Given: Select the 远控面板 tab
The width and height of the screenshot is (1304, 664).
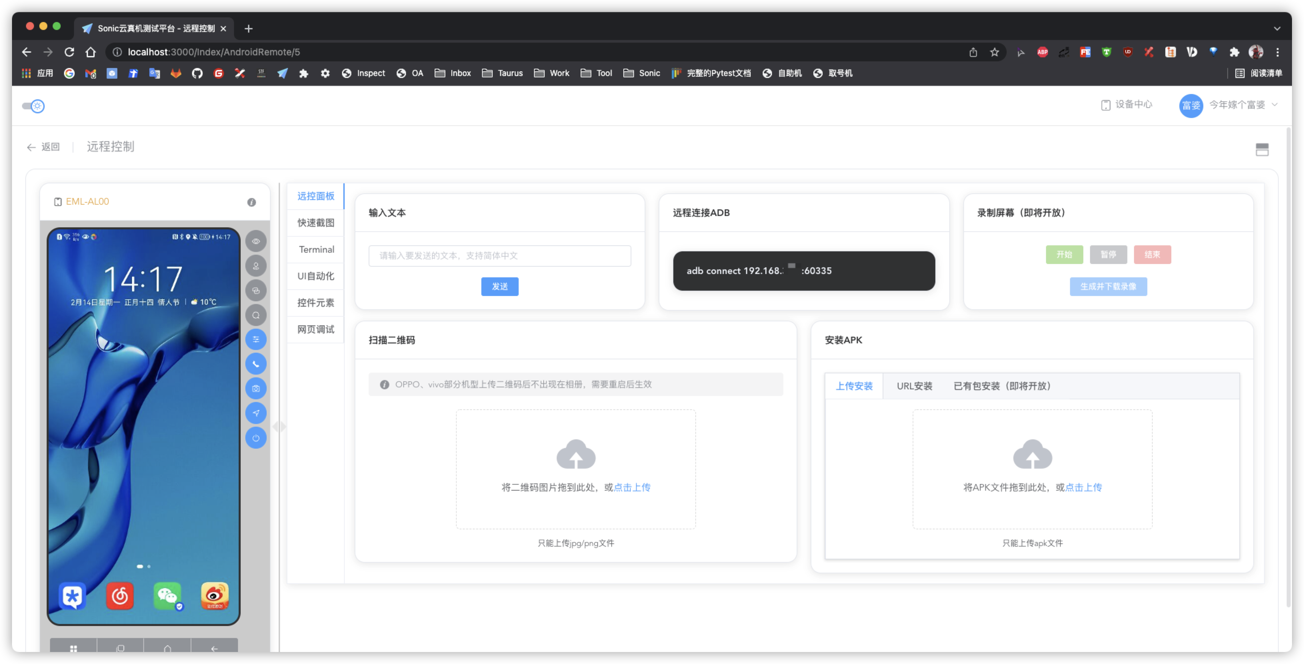Looking at the screenshot, I should pos(315,196).
